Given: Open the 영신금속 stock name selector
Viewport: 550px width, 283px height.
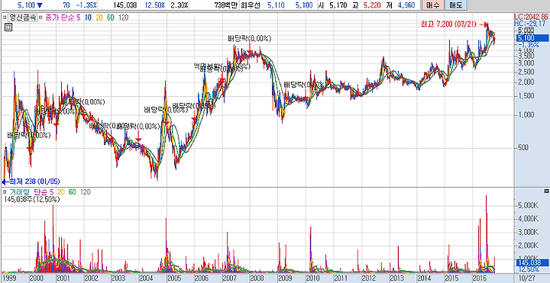Looking at the screenshot, I should (22, 18).
